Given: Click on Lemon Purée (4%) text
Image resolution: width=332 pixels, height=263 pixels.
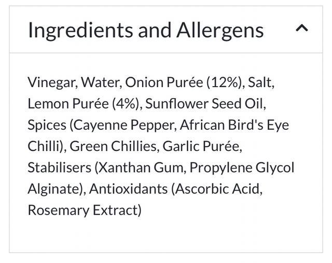Looking at the screenshot, I should coord(84,104).
